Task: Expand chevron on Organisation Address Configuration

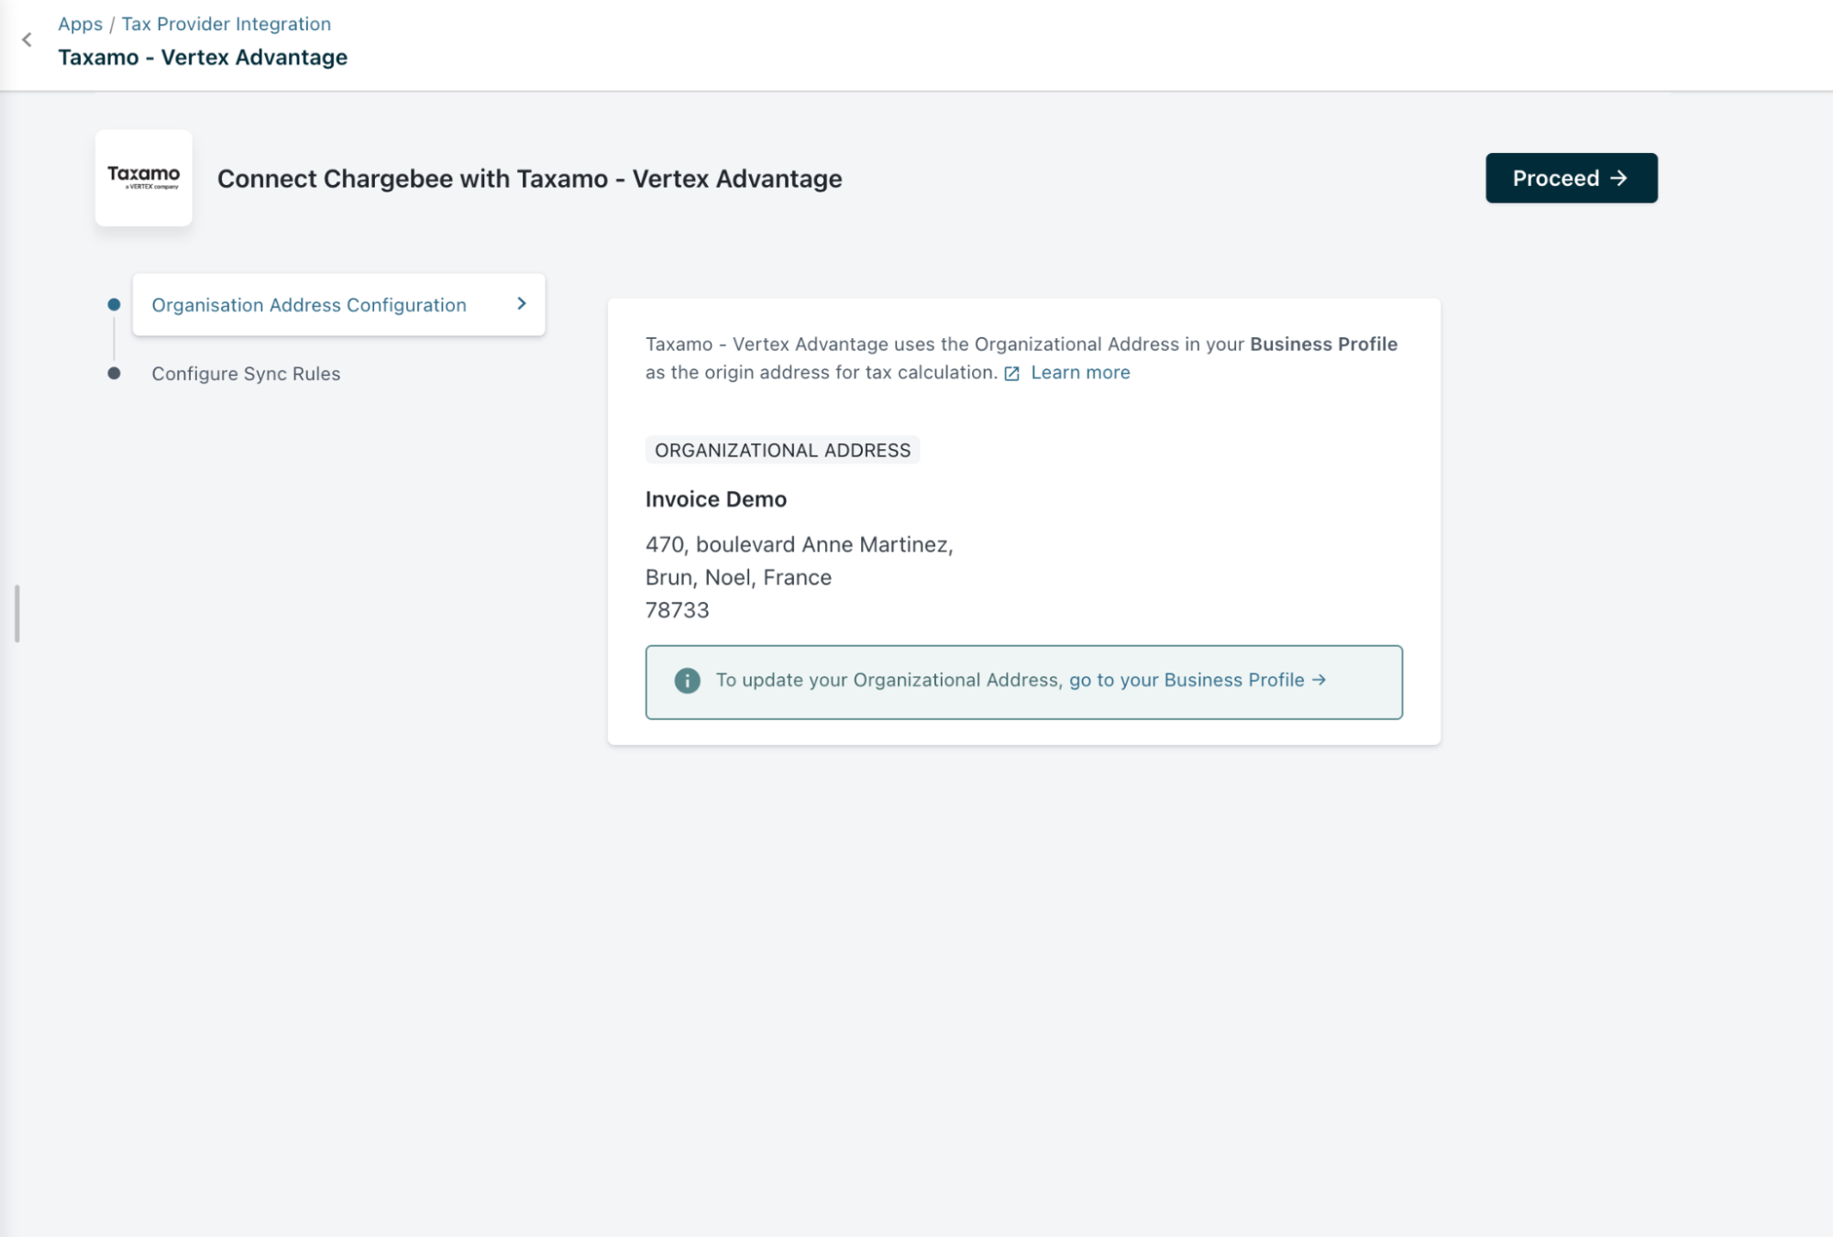Action: coord(522,304)
